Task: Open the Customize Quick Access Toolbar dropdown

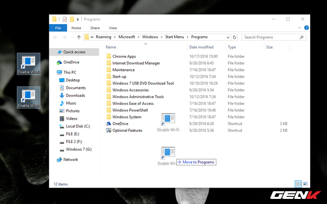Action: 78,19
